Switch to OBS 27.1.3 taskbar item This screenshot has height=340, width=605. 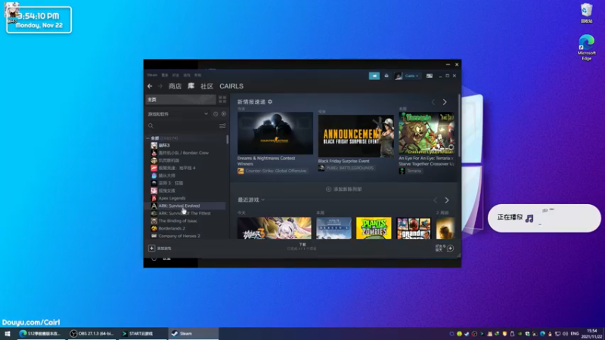(92, 334)
